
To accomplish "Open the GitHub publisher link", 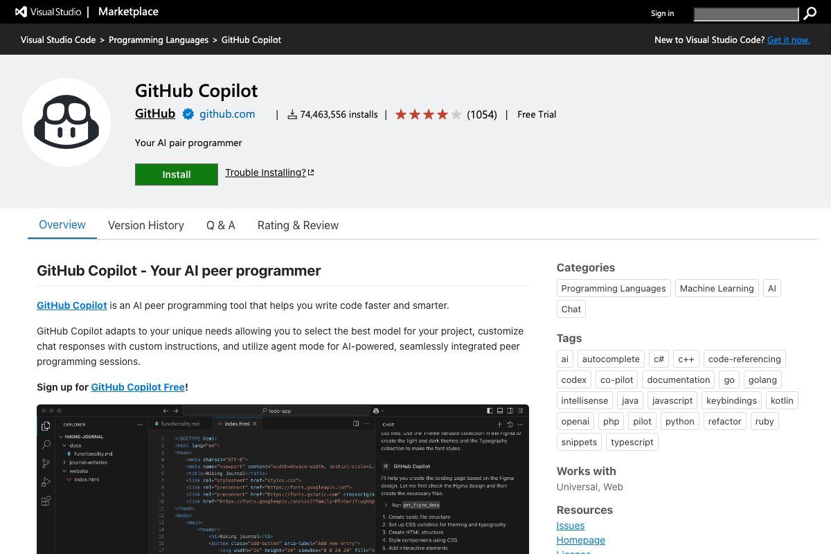I will pyautogui.click(x=155, y=114).
